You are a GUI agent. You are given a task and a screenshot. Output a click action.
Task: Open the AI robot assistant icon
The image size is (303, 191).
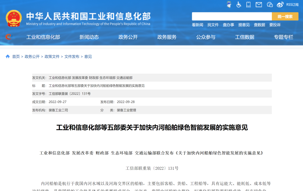pyautogui.click(x=229, y=4)
